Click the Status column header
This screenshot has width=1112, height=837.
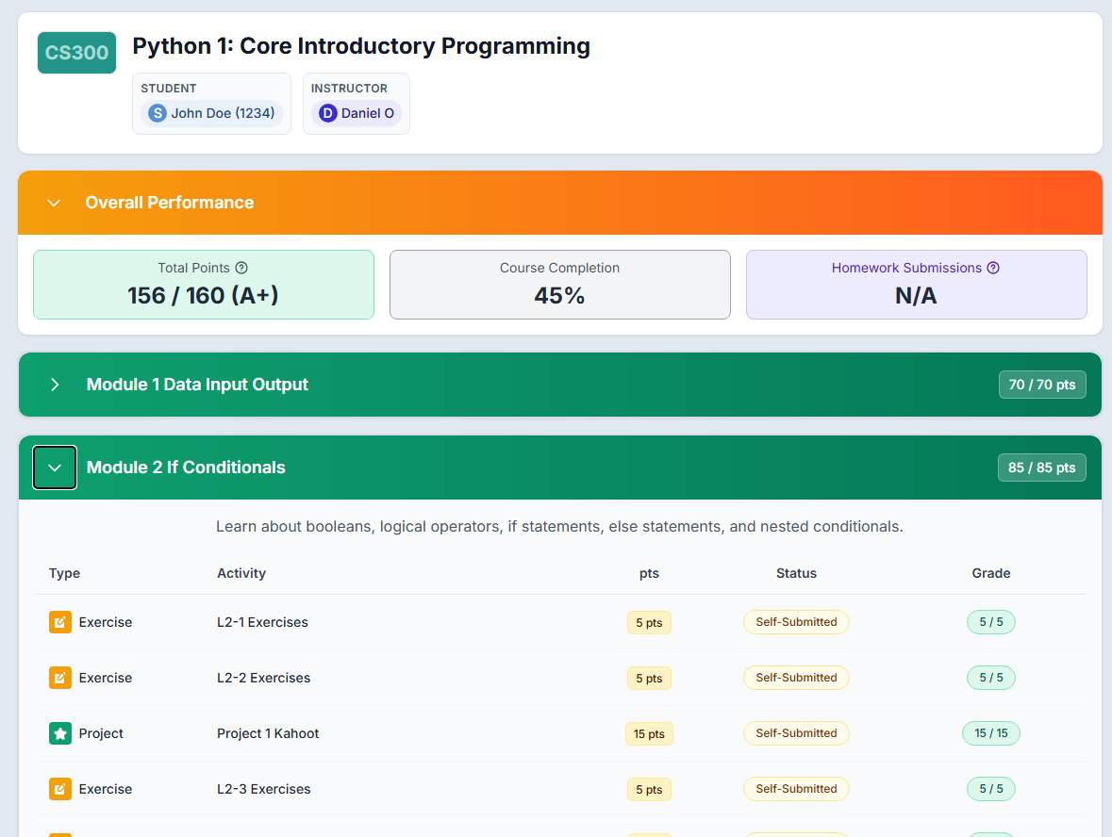click(796, 573)
